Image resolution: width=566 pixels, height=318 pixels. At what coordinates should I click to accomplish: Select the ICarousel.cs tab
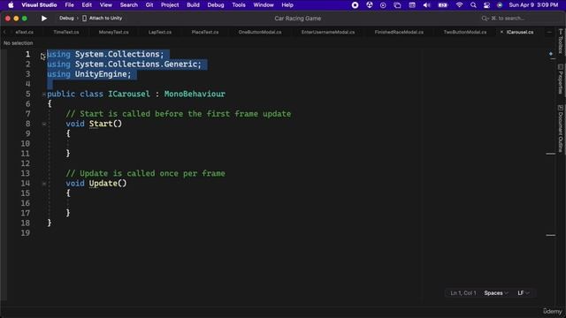(x=520, y=32)
